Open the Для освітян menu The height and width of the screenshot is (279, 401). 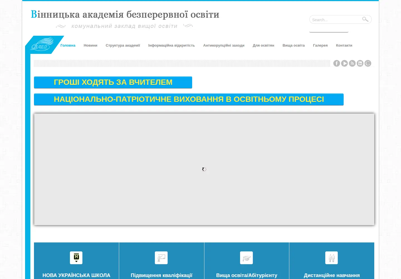click(x=263, y=45)
